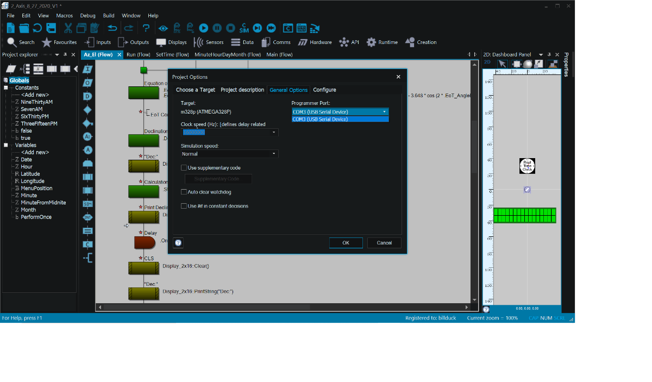Open the Simulation speed dropdown

point(274,154)
